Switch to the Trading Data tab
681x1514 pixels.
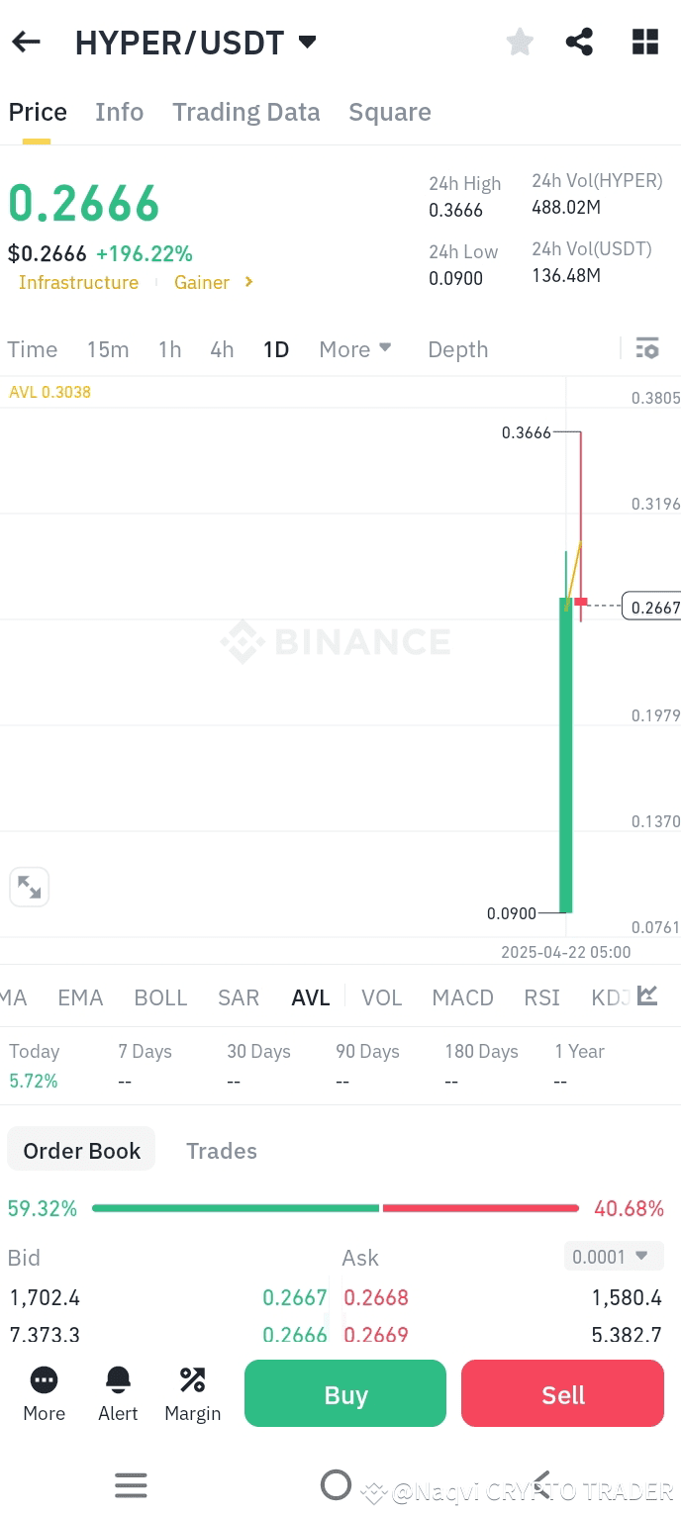pyautogui.click(x=245, y=112)
